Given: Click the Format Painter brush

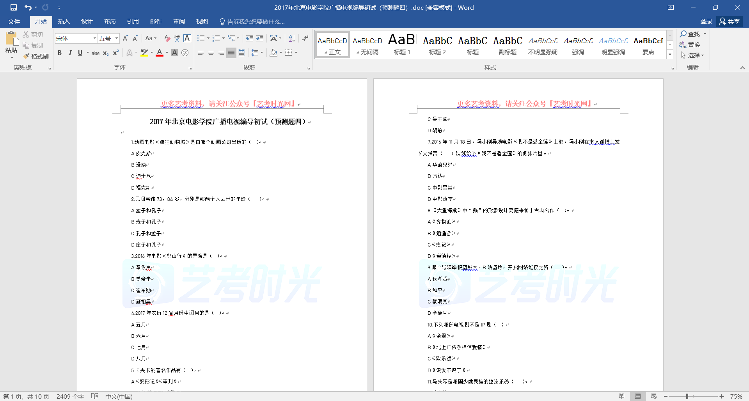Looking at the screenshot, I should click(x=36, y=56).
